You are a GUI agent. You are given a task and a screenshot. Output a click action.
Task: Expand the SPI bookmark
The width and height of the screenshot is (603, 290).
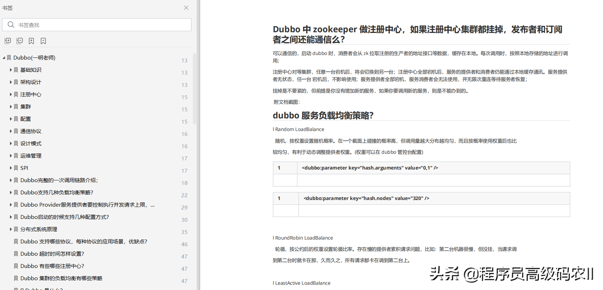click(x=11, y=168)
